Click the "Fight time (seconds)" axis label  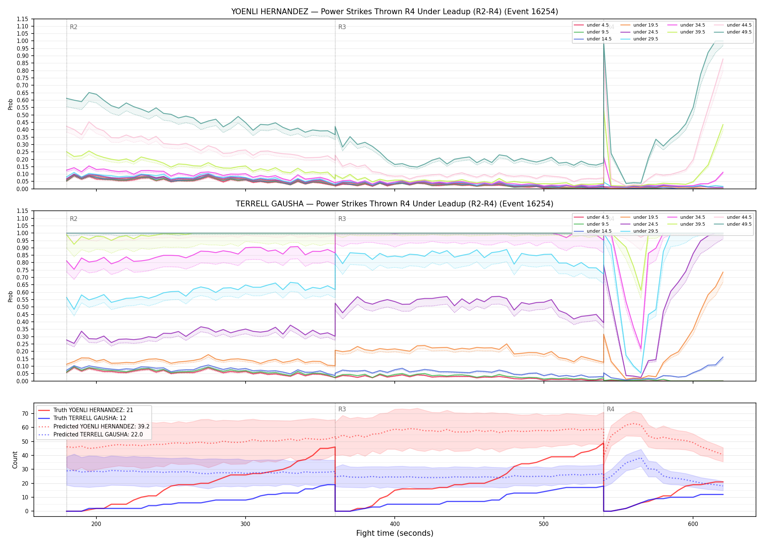(395, 534)
